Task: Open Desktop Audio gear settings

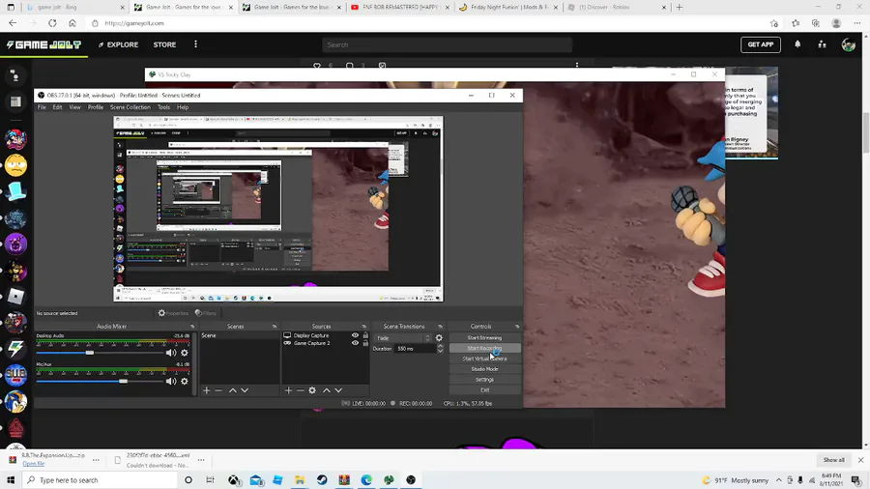Action: pyautogui.click(x=185, y=353)
